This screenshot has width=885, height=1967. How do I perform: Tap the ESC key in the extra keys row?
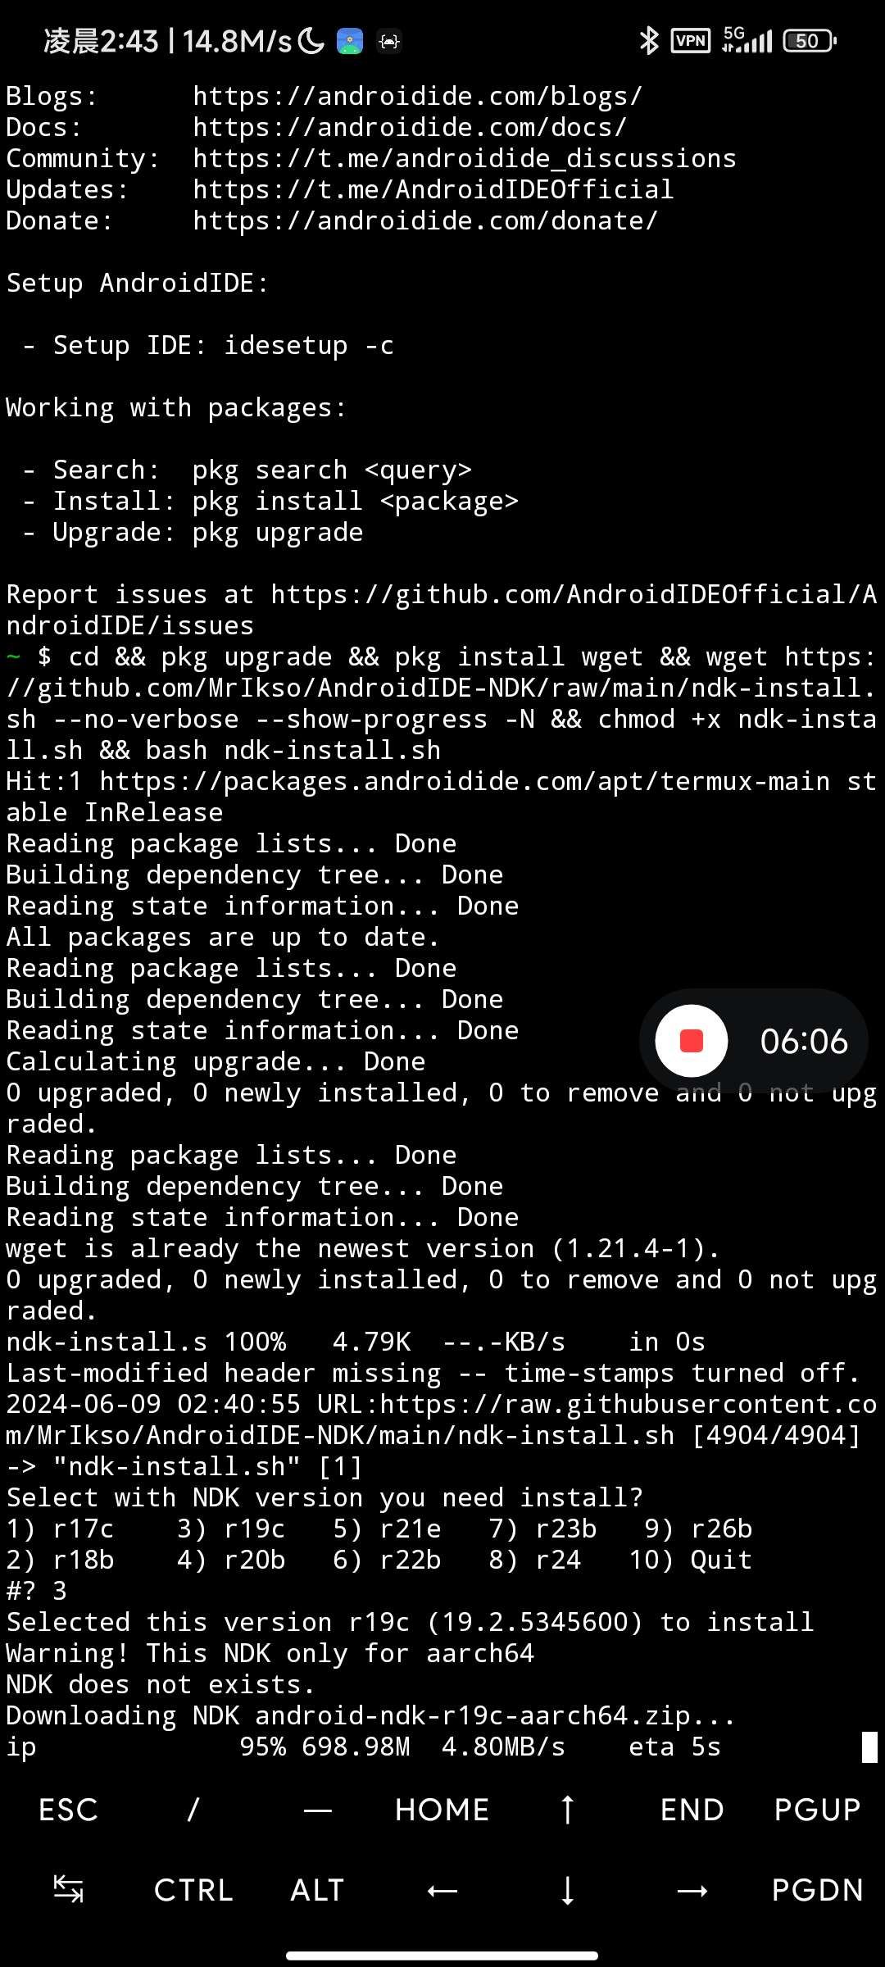(68, 1810)
